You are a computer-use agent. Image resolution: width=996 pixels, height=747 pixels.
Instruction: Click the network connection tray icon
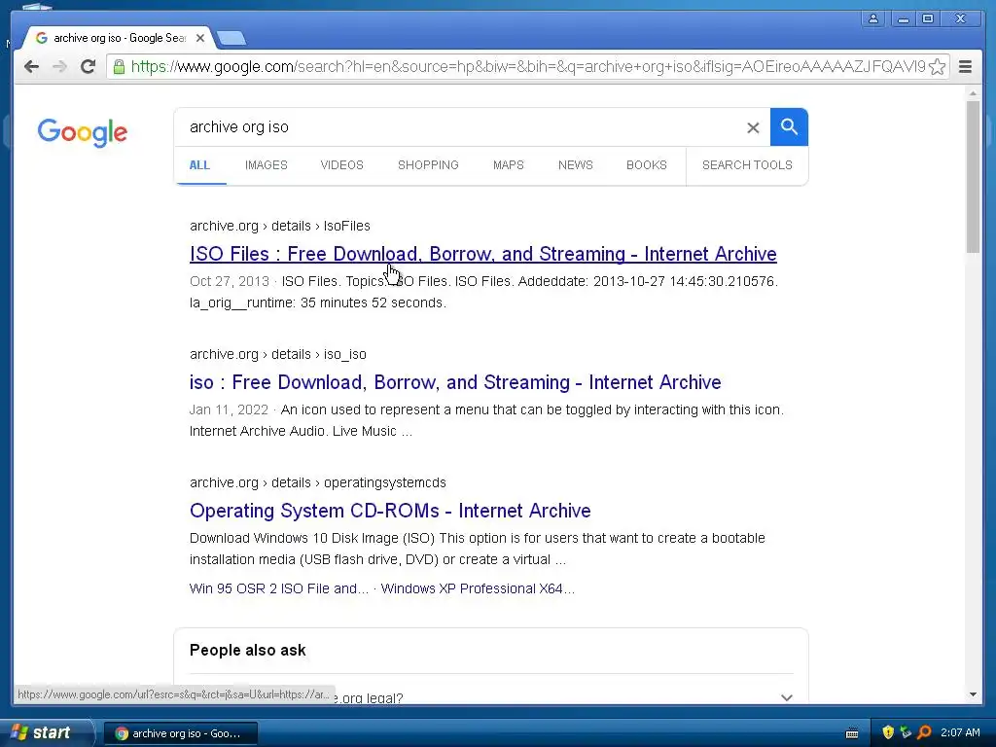click(x=906, y=732)
